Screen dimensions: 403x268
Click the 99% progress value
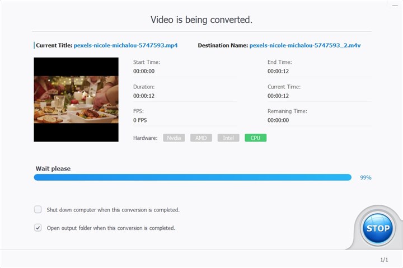[x=365, y=177]
